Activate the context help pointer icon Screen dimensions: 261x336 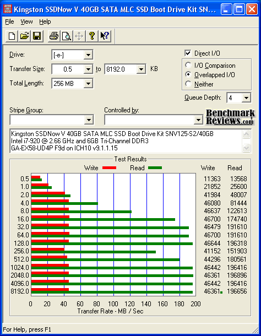point(105,36)
